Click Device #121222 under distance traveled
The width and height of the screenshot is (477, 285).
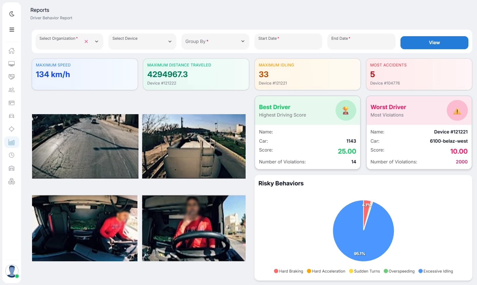pos(162,83)
